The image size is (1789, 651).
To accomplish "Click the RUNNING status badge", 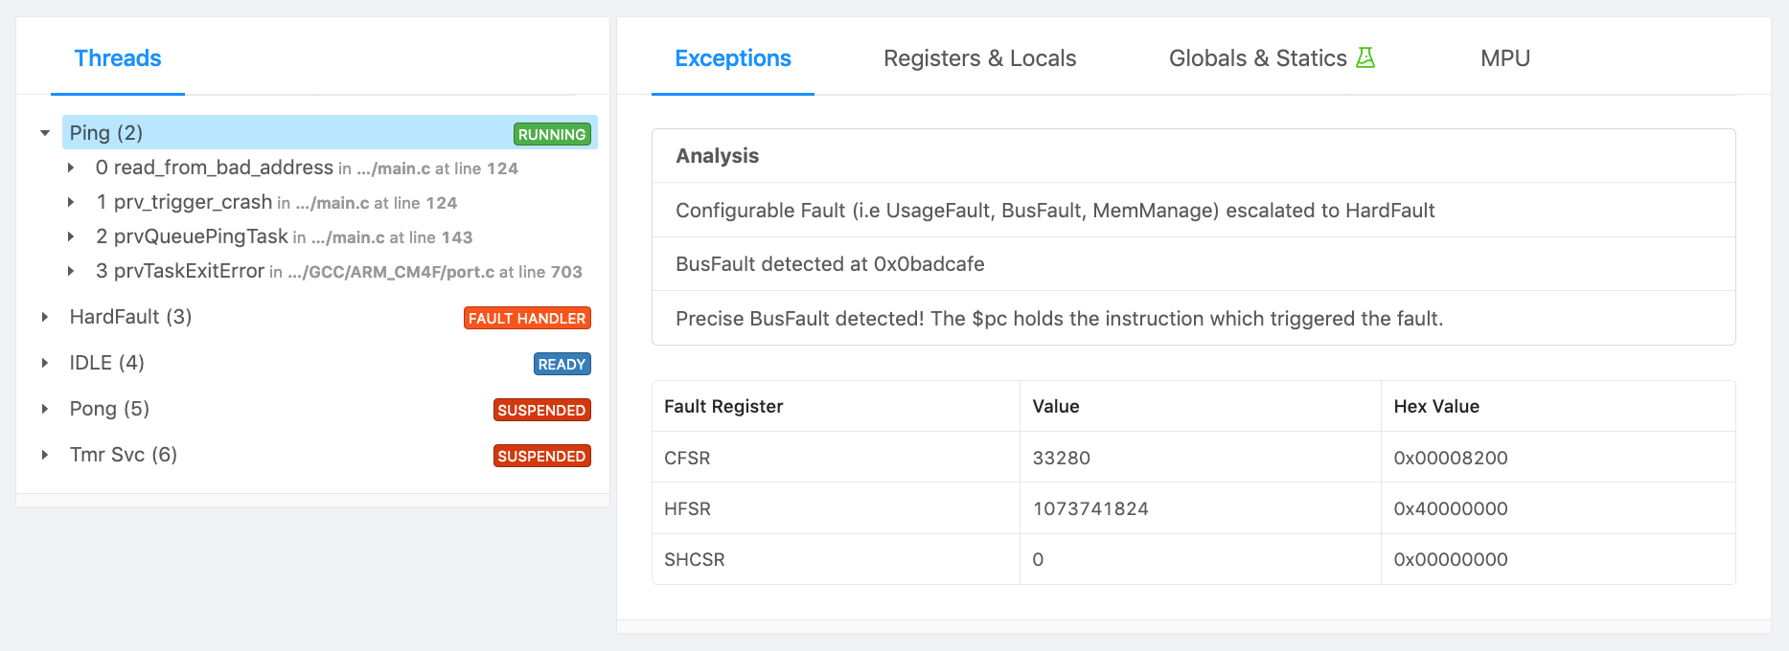I will click(x=551, y=134).
